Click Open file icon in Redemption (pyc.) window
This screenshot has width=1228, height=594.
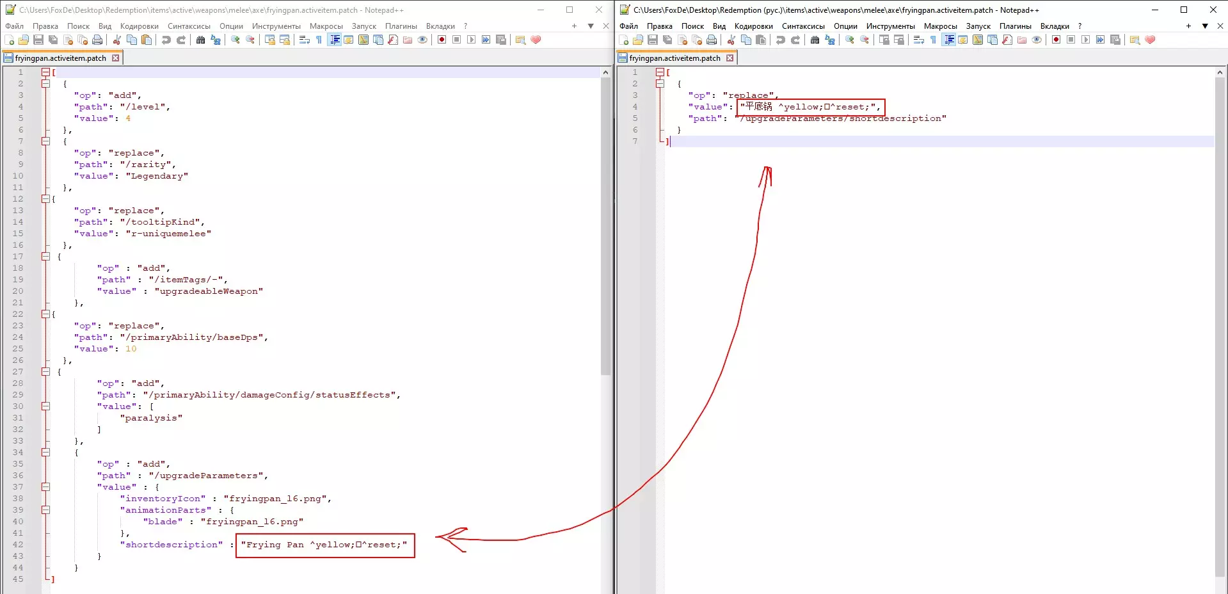click(x=638, y=40)
